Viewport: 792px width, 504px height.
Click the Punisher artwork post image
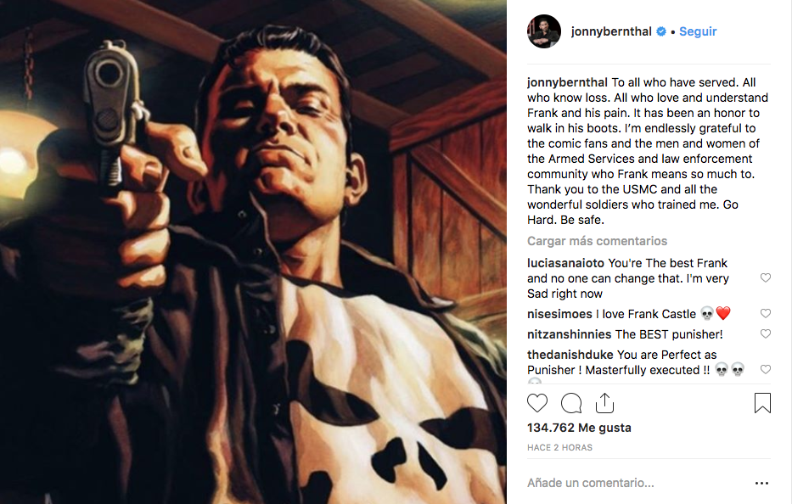click(x=253, y=252)
